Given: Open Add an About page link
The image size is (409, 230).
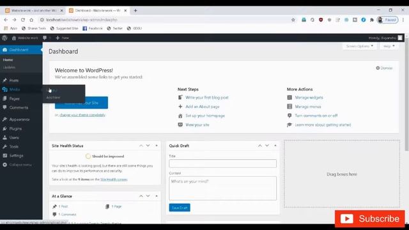Looking at the screenshot, I should pos(203,107).
